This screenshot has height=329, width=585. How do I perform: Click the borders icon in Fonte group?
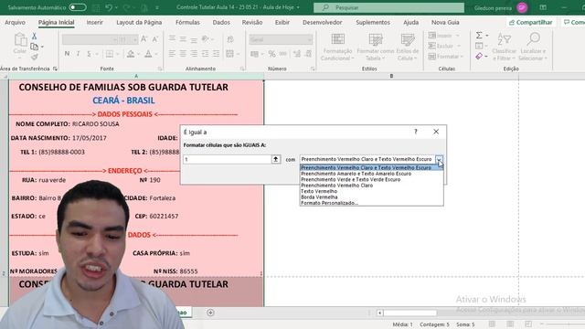(110, 54)
